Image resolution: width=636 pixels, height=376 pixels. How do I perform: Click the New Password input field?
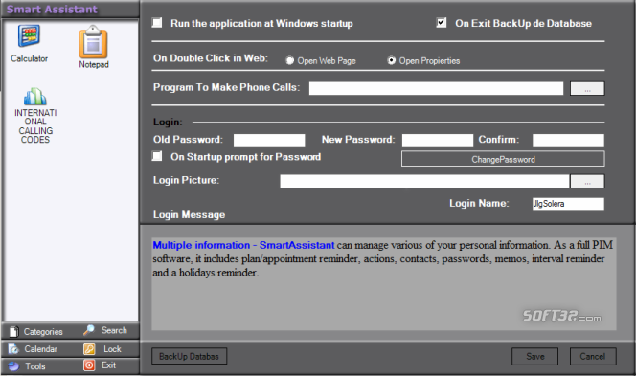(x=438, y=141)
